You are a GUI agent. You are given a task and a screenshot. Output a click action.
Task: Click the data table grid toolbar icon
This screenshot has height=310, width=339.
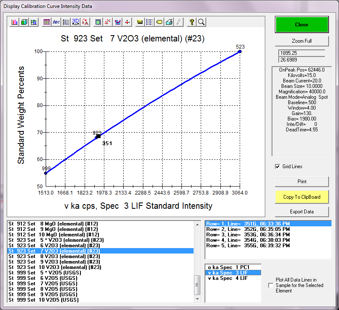(x=47, y=22)
